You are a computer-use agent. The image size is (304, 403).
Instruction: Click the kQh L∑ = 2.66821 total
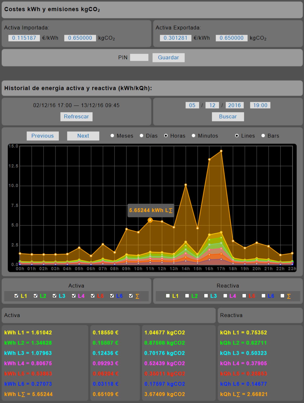pyautogui.click(x=244, y=394)
